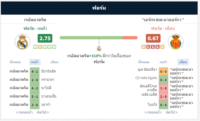Viewport: 200px width, 121px height.
Task: Click the middle L badge in Mallorca form
Action: [x=153, y=47]
